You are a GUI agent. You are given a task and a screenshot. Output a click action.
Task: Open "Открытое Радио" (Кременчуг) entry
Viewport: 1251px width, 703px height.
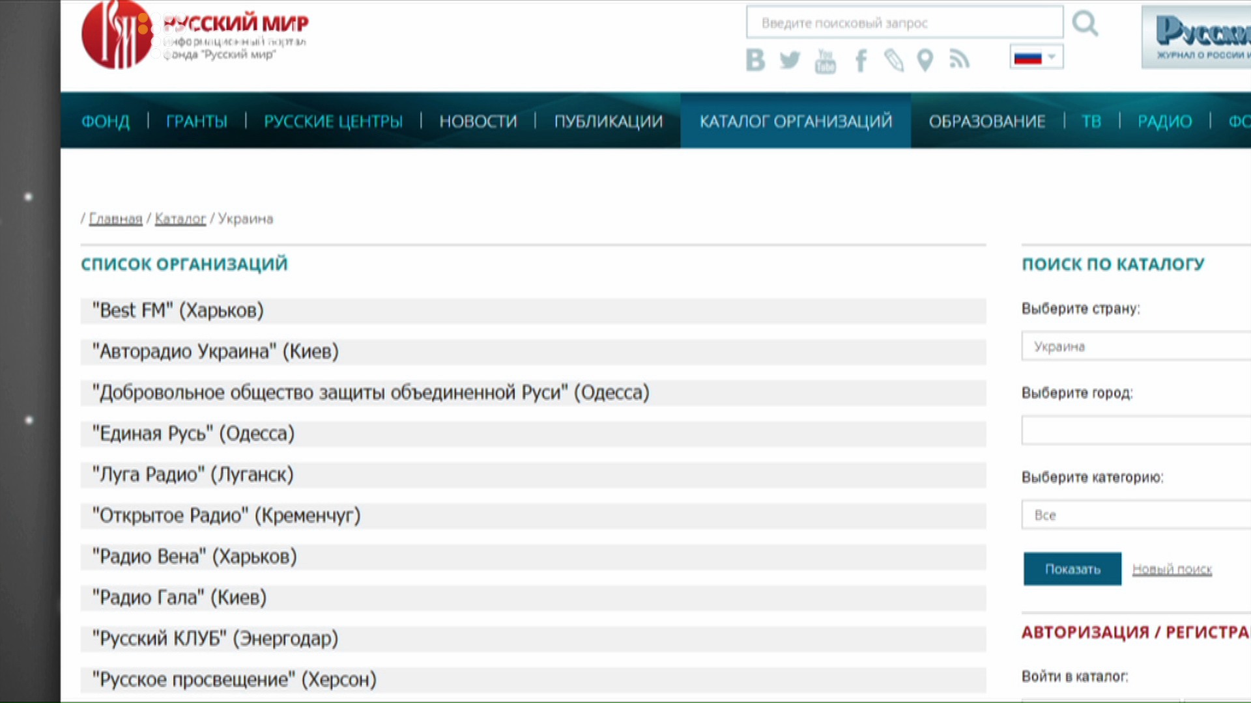coord(533,516)
